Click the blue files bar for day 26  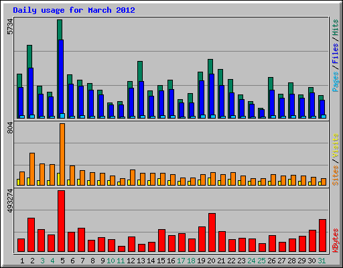point(272,103)
